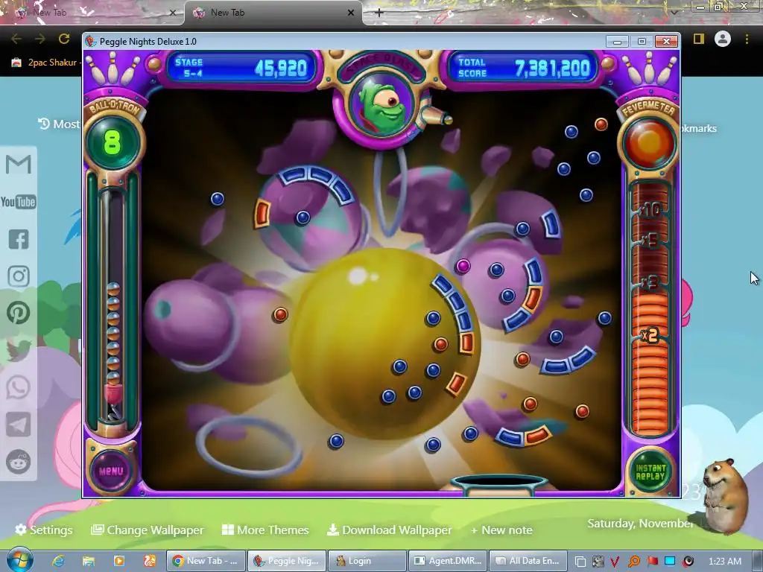The height and width of the screenshot is (572, 763).
Task: Open the Peggle MENU button
Action: point(112,471)
